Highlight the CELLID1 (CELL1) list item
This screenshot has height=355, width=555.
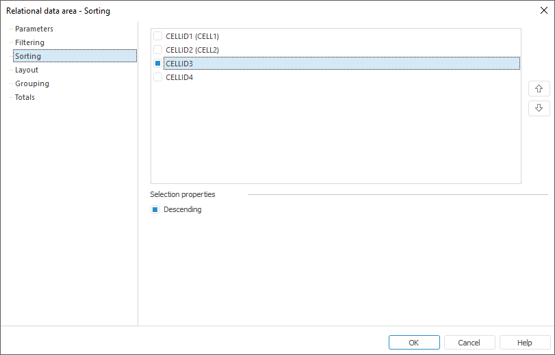(x=192, y=36)
